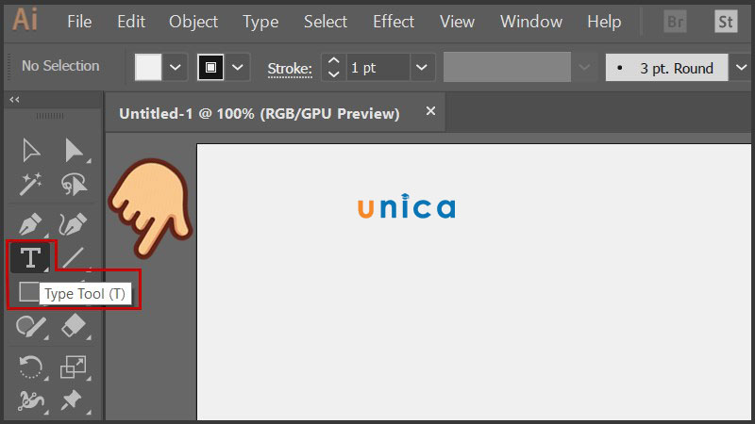Open the Help menu
The image size is (755, 424).
(604, 22)
